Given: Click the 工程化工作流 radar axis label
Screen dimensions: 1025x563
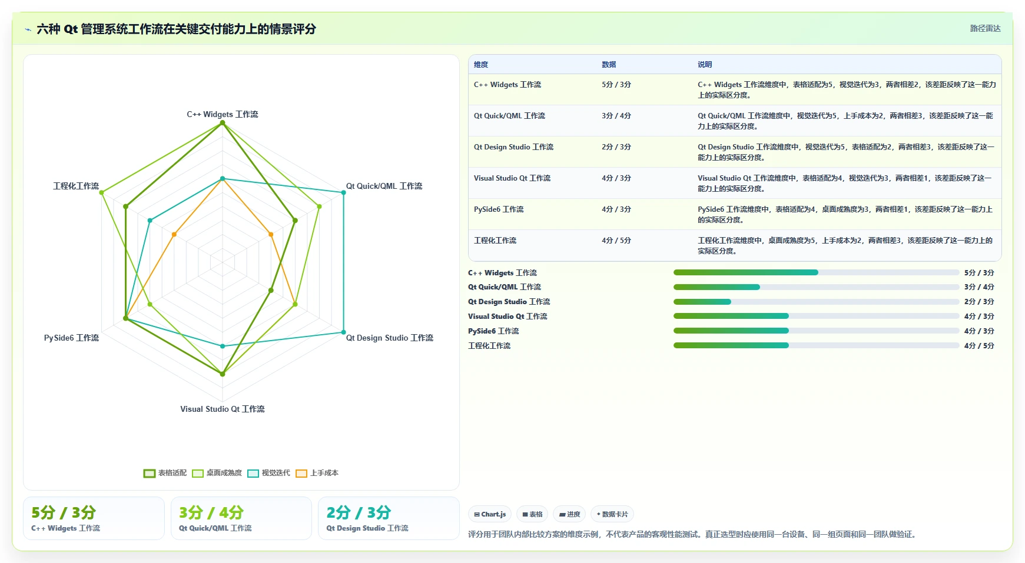Looking at the screenshot, I should 76,186.
